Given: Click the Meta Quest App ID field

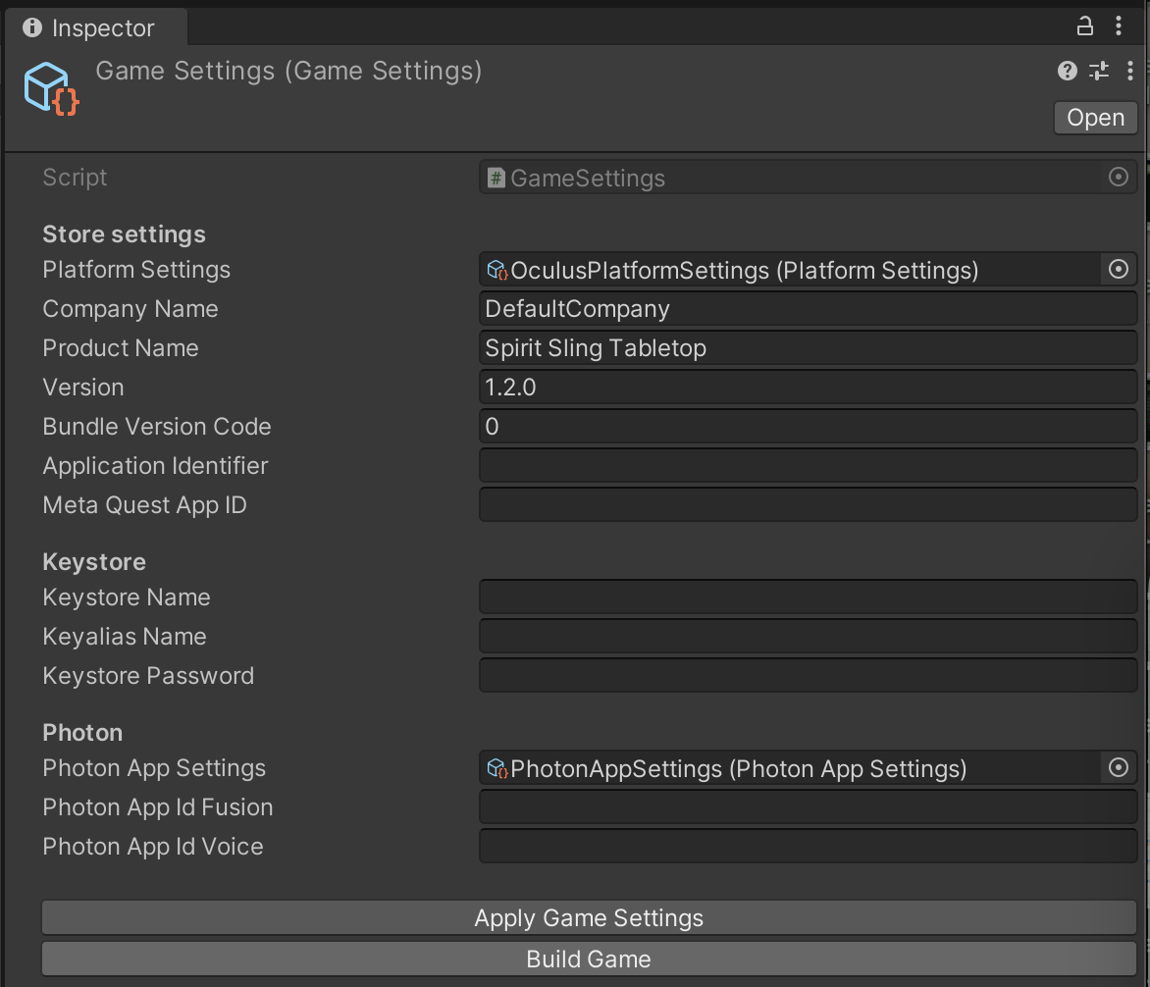Looking at the screenshot, I should [808, 504].
